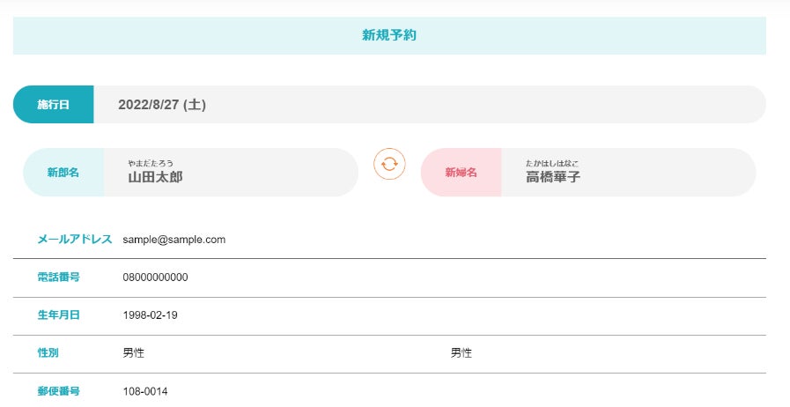The width and height of the screenshot is (790, 407).
Task: Click the 新婦名 label
Action: pyautogui.click(x=461, y=173)
